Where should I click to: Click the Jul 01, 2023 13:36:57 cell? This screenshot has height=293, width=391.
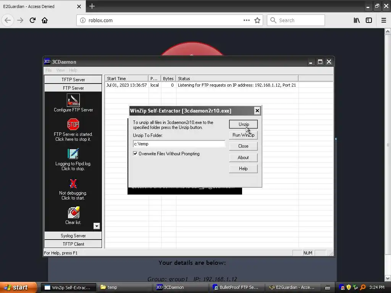126,85
